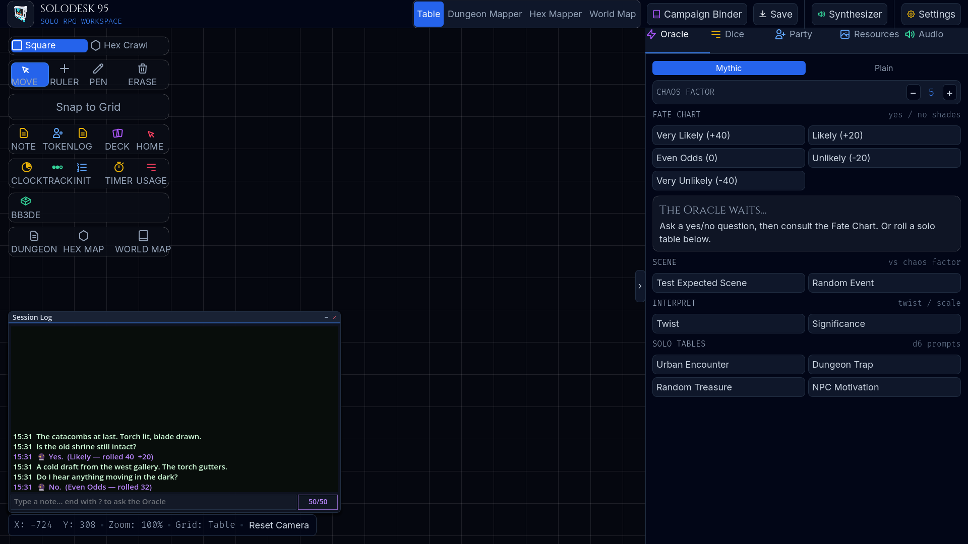
Task: Open the Synthesizer
Action: [850, 14]
